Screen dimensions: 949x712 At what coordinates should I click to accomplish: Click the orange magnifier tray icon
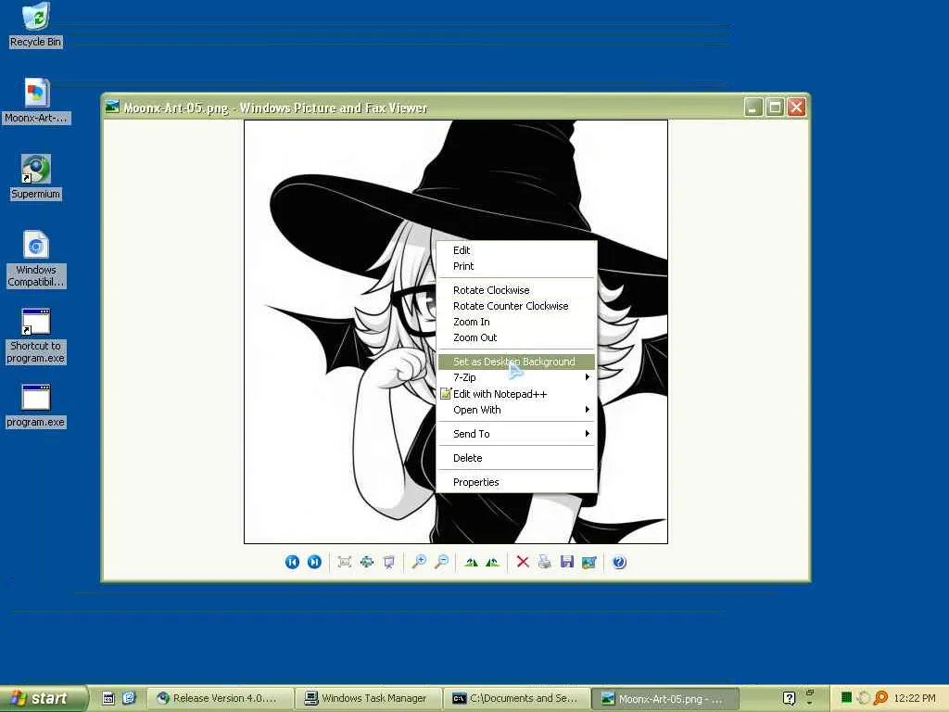coord(881,698)
